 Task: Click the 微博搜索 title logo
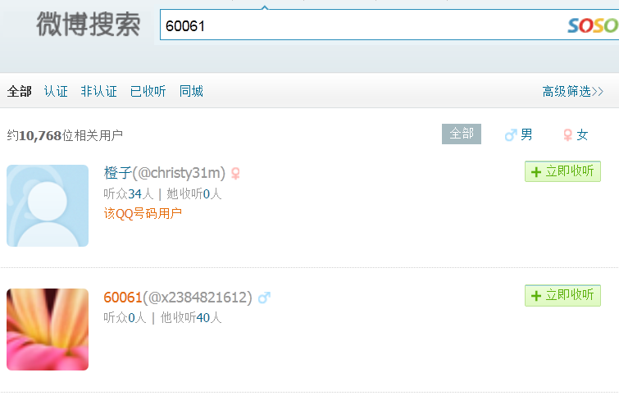point(88,24)
